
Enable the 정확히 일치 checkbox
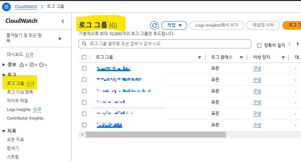(259, 45)
